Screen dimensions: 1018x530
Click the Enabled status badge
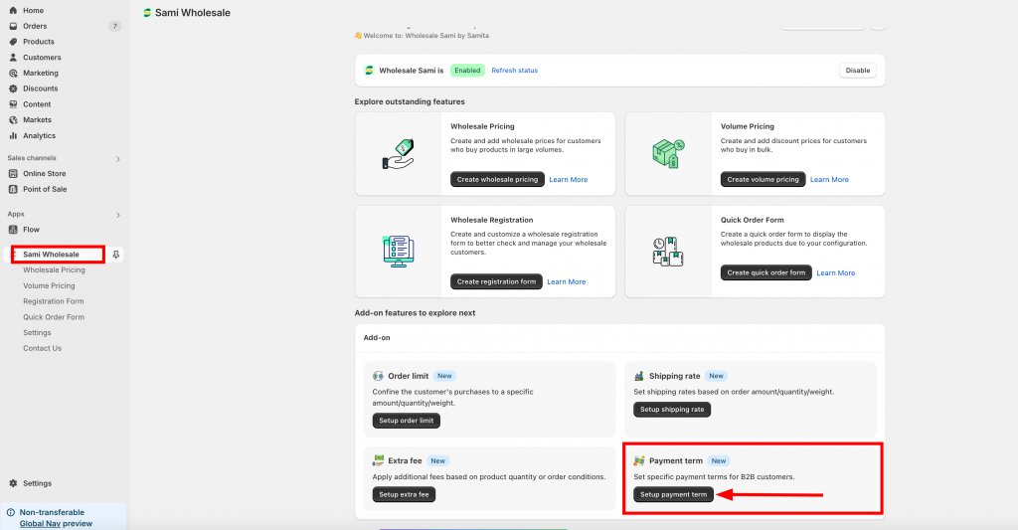[467, 71]
